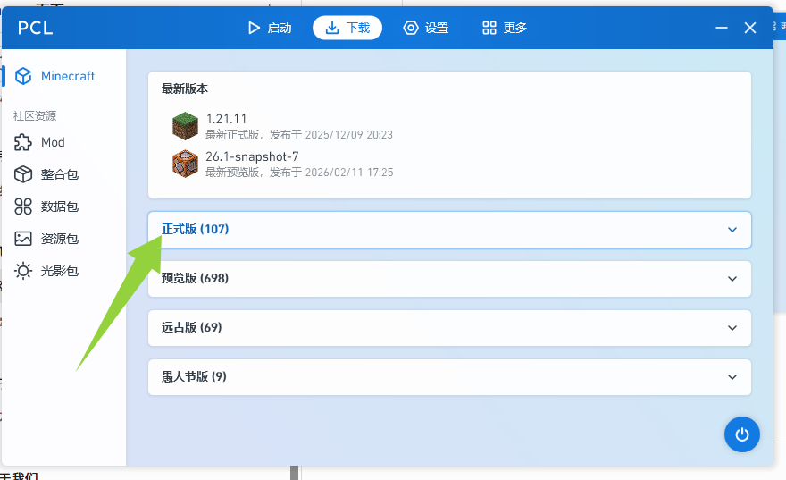Minimize the PCL window

[722, 28]
